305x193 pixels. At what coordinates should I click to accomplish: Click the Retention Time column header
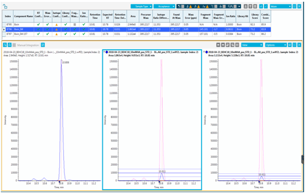pyautogui.click(x=95, y=16)
